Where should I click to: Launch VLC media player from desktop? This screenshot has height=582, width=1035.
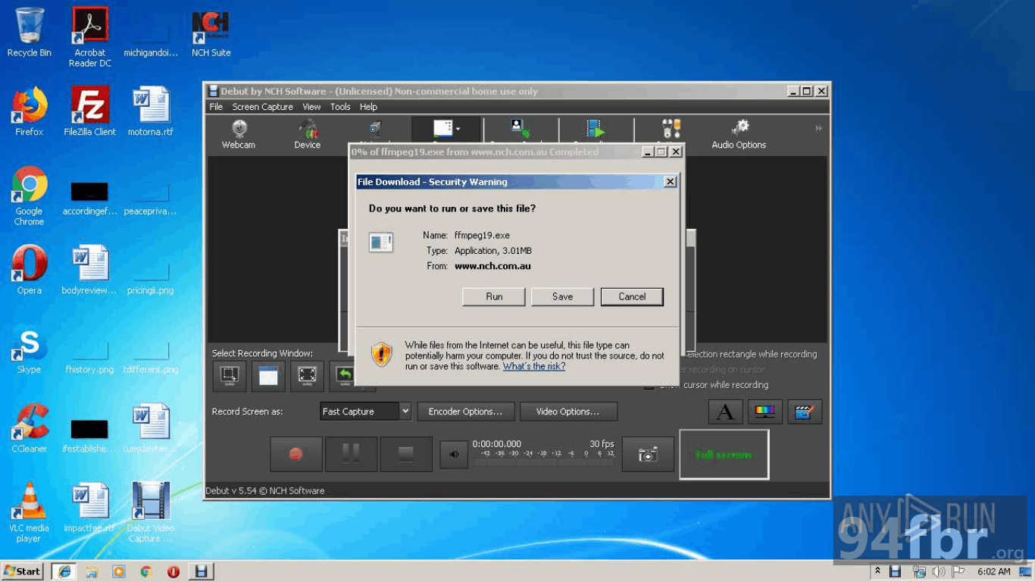(30, 512)
